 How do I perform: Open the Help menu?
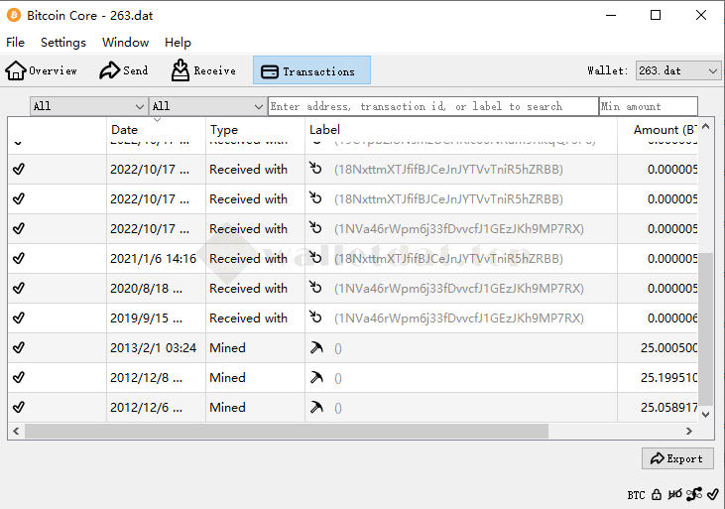point(178,43)
